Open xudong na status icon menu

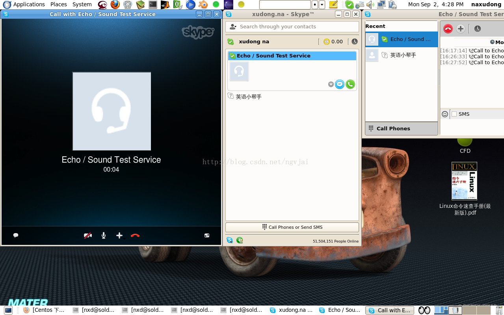pyautogui.click(x=231, y=42)
